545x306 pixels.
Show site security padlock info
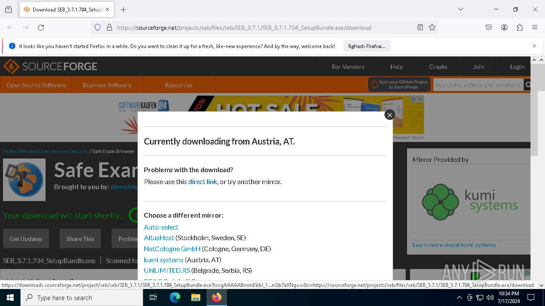tap(109, 28)
